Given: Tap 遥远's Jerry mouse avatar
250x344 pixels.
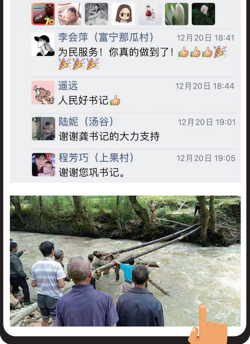Looking at the screenshot, I should pyautogui.click(x=43, y=93).
